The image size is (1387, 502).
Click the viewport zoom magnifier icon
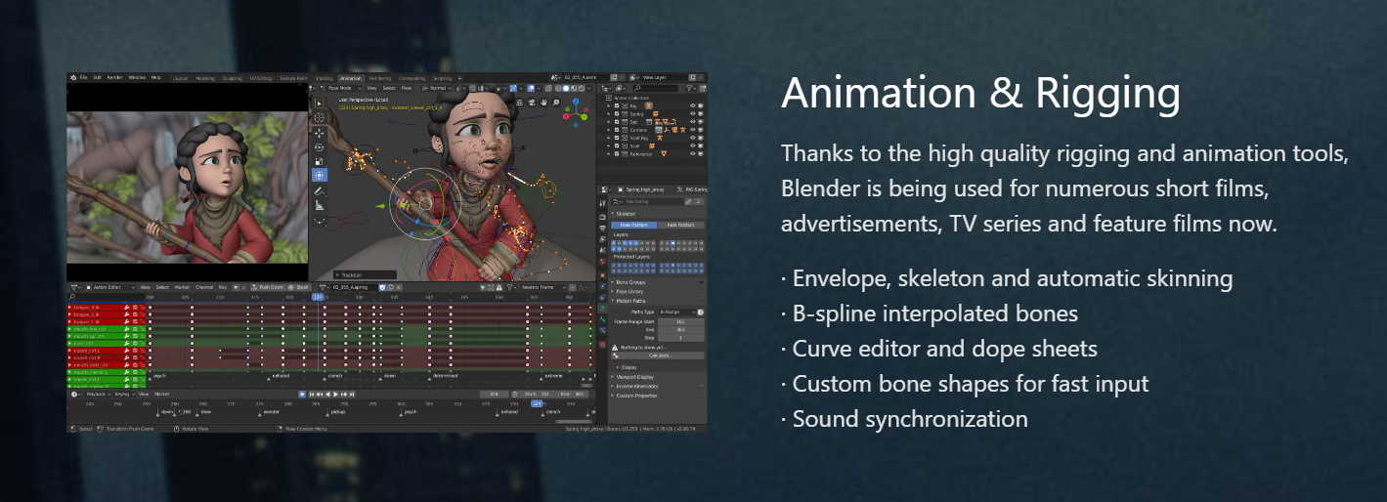556,103
